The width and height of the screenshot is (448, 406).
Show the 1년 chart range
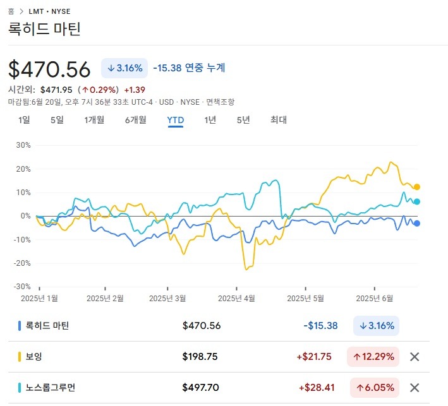tap(210, 120)
